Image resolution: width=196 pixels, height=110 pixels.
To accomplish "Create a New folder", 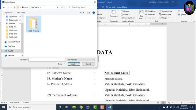I will click(21, 13).
